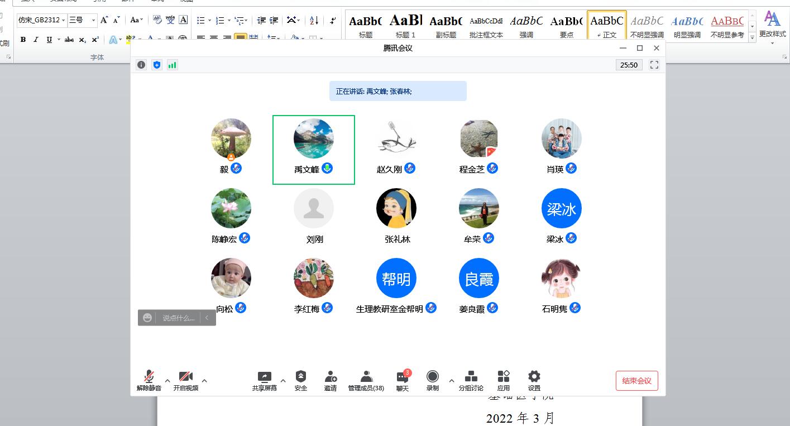Expand the recording options arrow

point(451,381)
